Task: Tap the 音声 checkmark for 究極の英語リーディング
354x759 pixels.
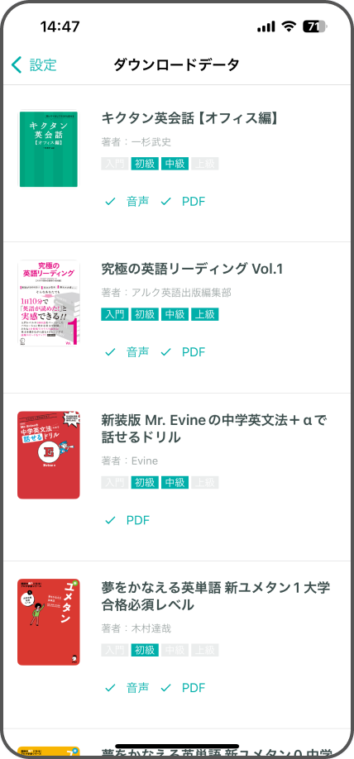Action: [x=110, y=352]
